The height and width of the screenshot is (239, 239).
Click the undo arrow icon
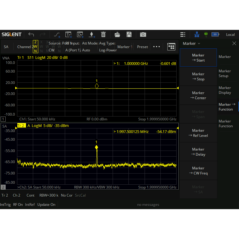click(x=31, y=34)
